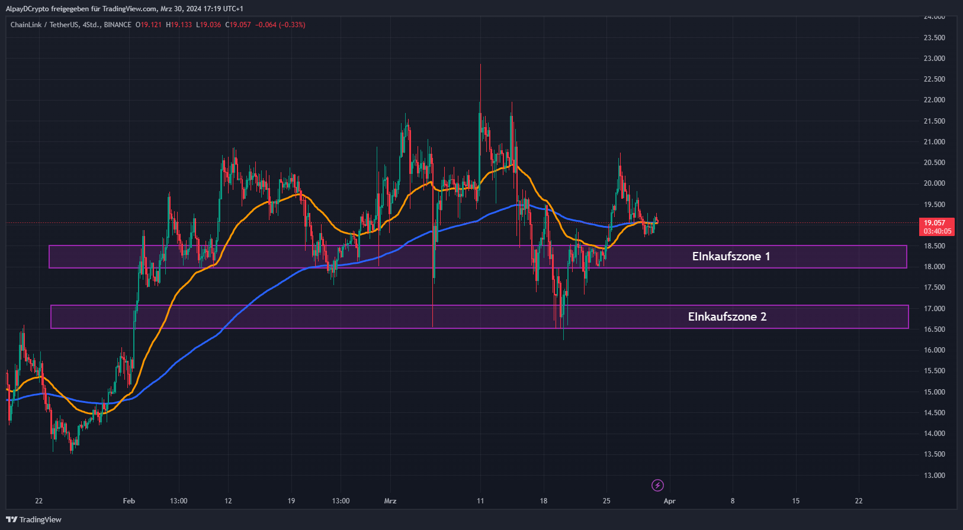Screen dimensions: 963x530
Task: Click the AlpayDCrypto freigegeben header text
Action: coord(124,8)
